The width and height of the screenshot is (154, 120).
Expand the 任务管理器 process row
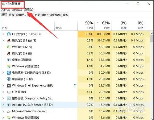[3, 92]
